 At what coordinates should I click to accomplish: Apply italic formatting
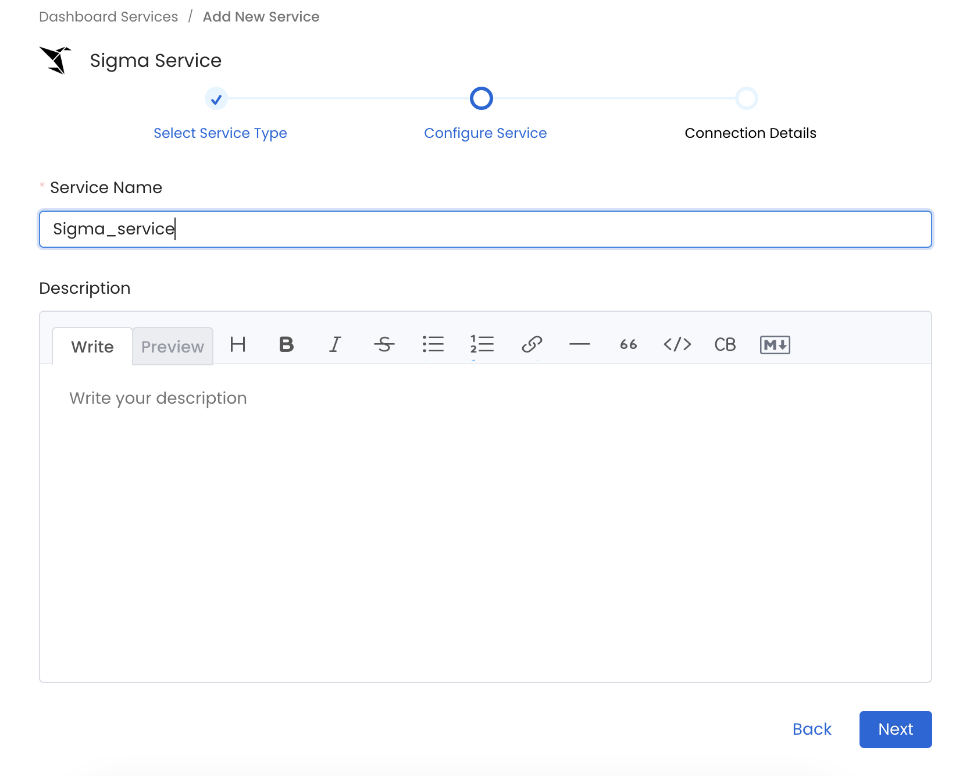coord(335,345)
